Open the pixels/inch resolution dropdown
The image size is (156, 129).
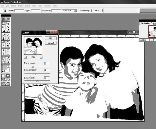pyautogui.click(x=75, y=11)
